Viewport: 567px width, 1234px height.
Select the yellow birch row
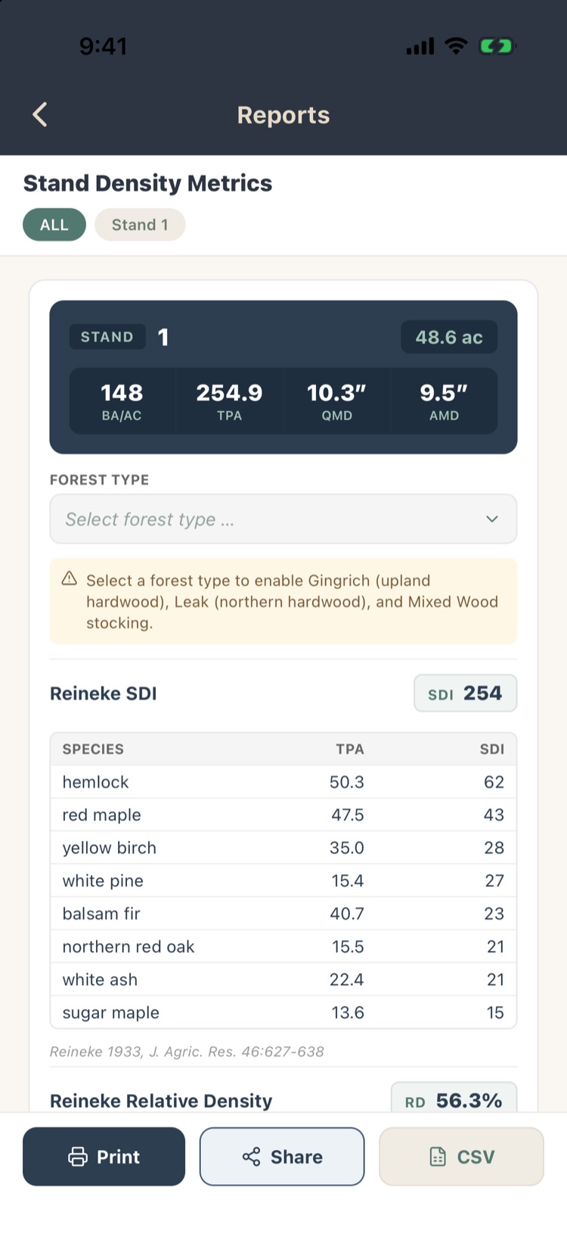click(x=283, y=848)
